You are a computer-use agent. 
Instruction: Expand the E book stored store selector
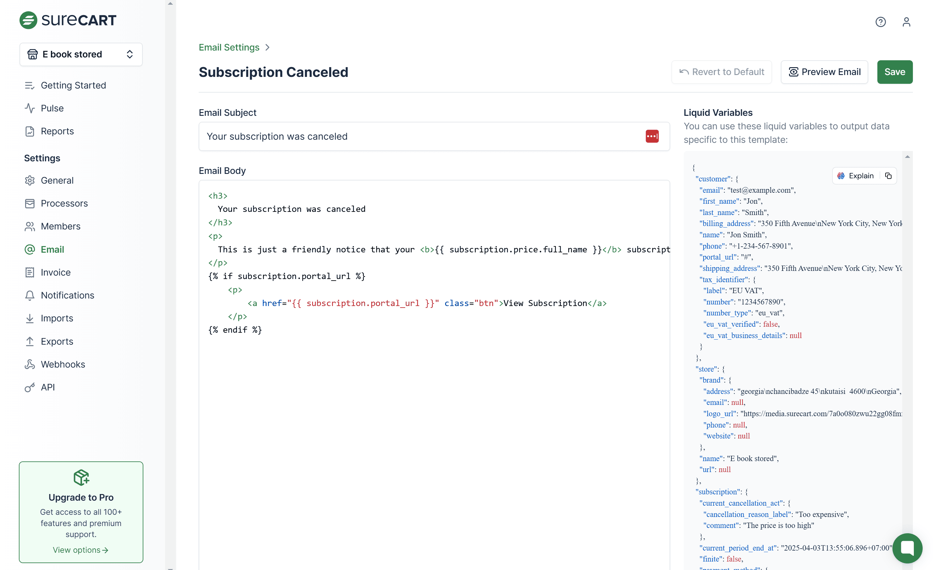[x=81, y=54]
